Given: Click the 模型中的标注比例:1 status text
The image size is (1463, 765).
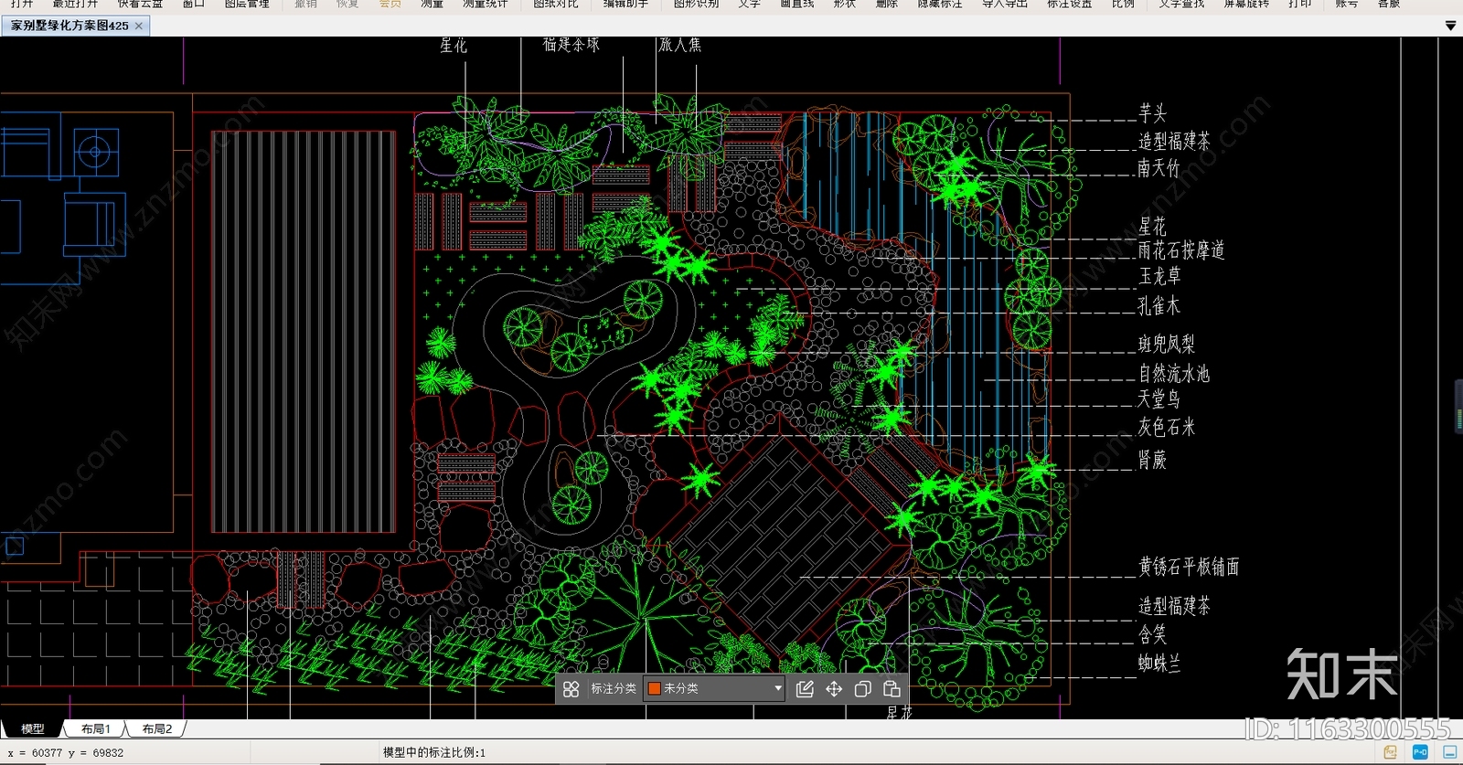Looking at the screenshot, I should click(x=434, y=753).
